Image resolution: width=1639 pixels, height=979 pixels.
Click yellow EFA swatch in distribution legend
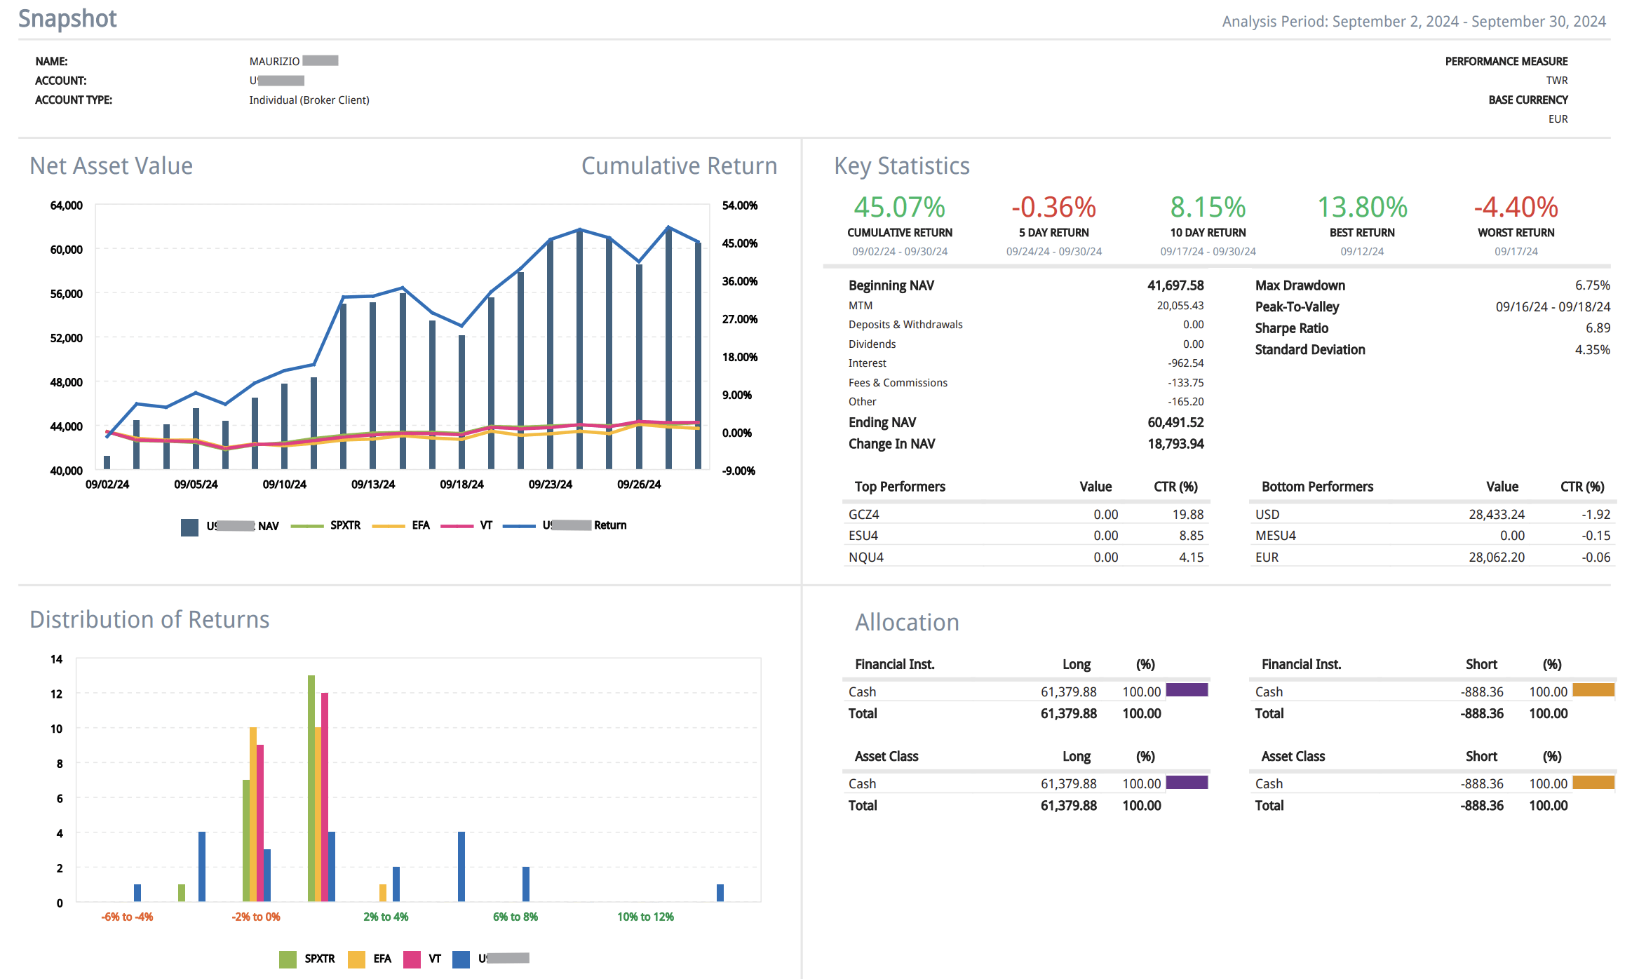tap(356, 959)
